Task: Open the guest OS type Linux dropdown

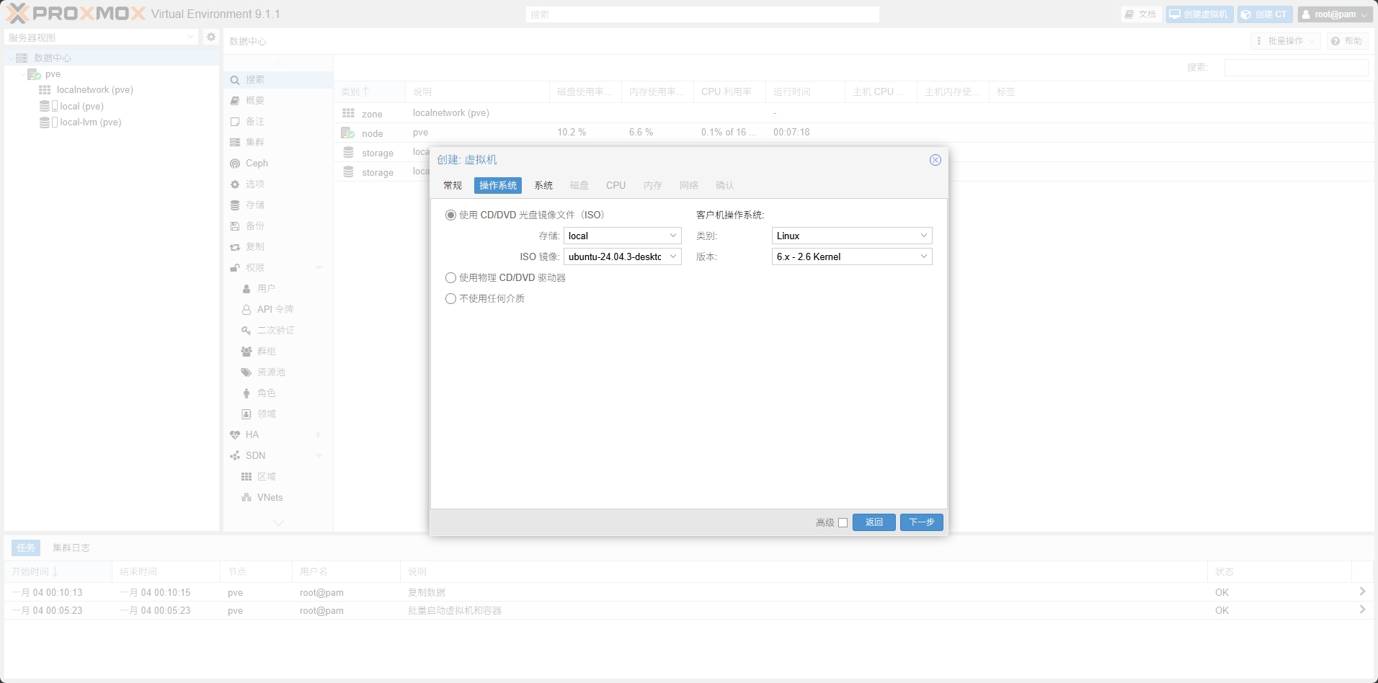Action: coord(923,236)
